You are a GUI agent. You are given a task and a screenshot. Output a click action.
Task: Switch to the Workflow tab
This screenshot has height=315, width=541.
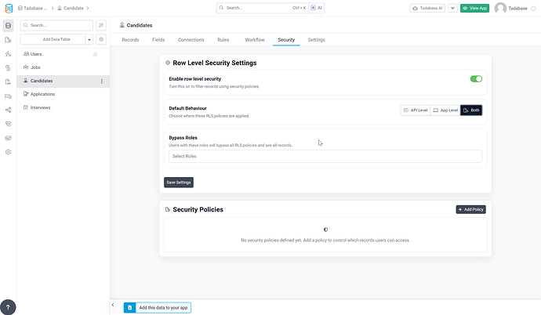point(255,40)
